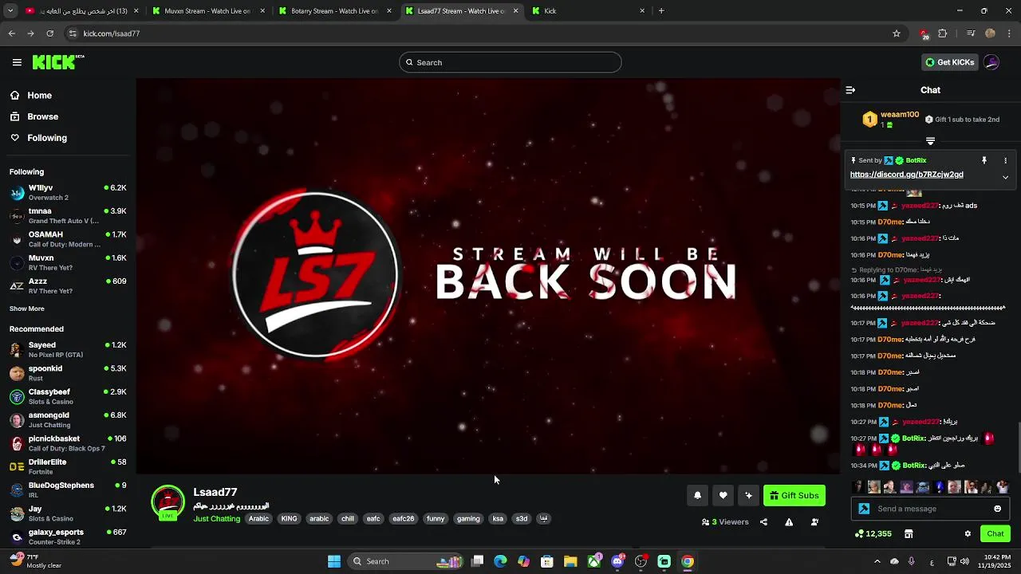Open the tab search dropdown arrow
Viewport: 1021px width, 574px height.
[x=10, y=11]
